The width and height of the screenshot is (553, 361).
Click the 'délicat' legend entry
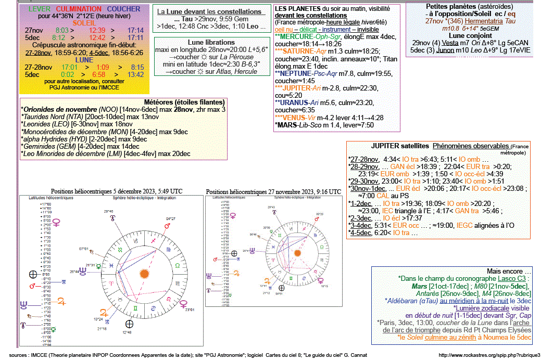308,30
